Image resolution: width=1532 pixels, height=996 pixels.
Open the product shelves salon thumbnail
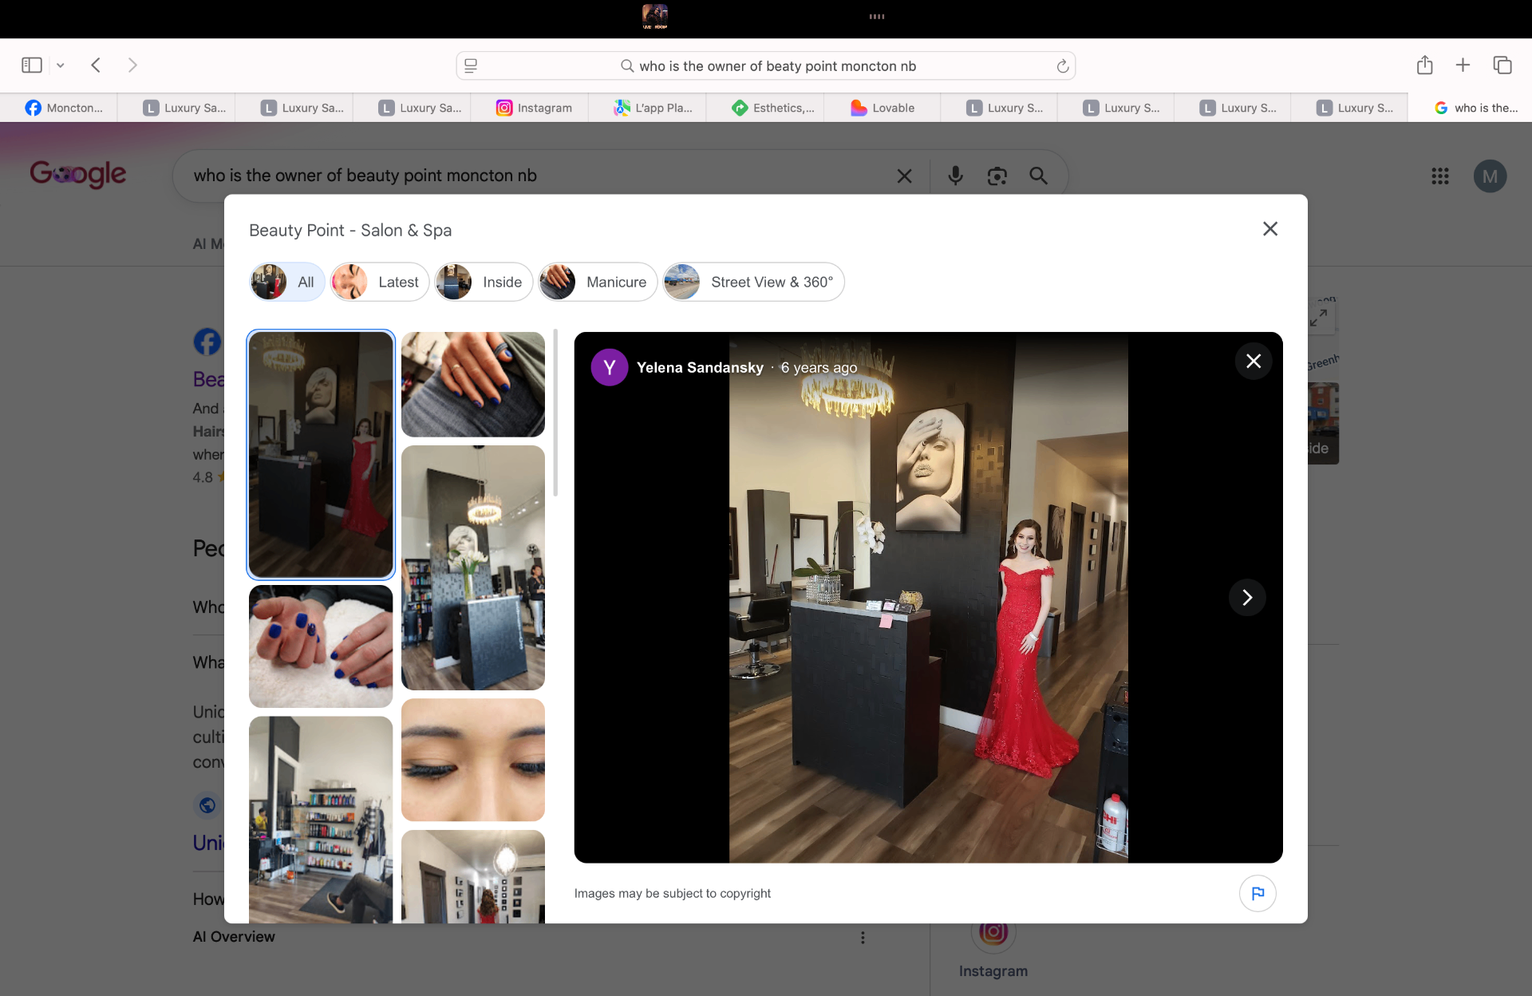(x=321, y=820)
